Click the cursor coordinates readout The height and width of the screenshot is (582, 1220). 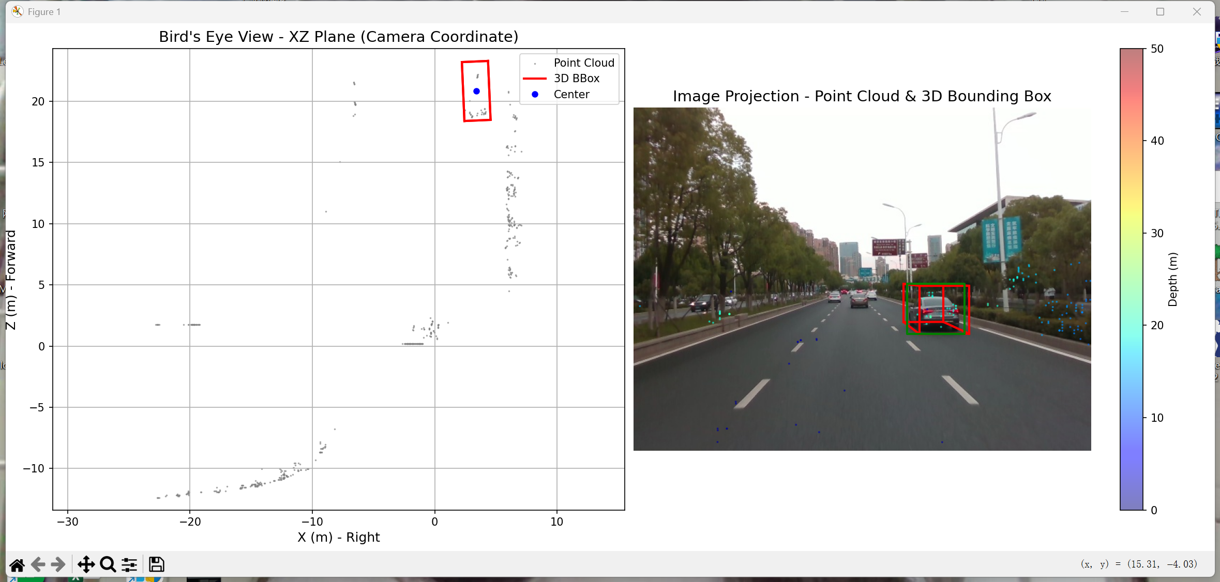pyautogui.click(x=1138, y=564)
